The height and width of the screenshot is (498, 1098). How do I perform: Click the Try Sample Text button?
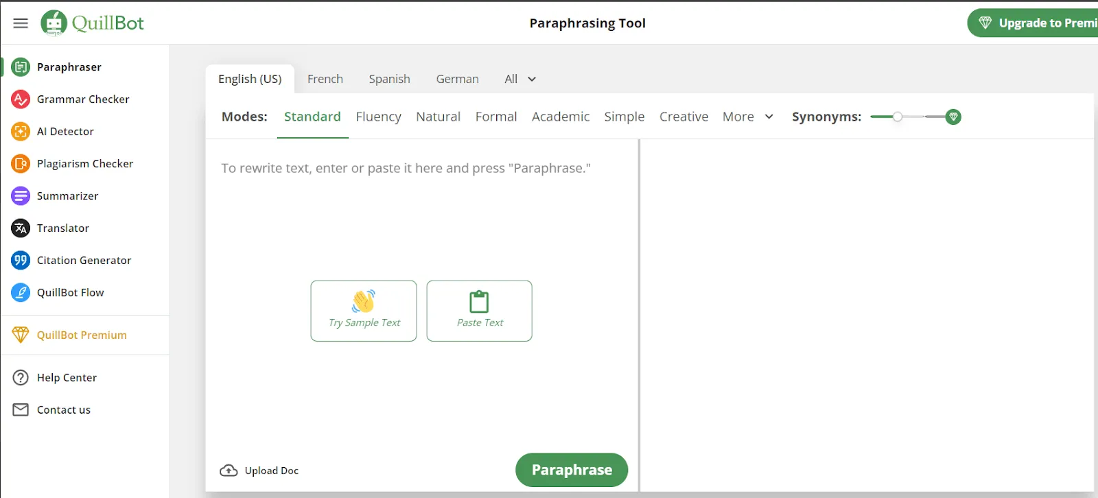point(364,311)
